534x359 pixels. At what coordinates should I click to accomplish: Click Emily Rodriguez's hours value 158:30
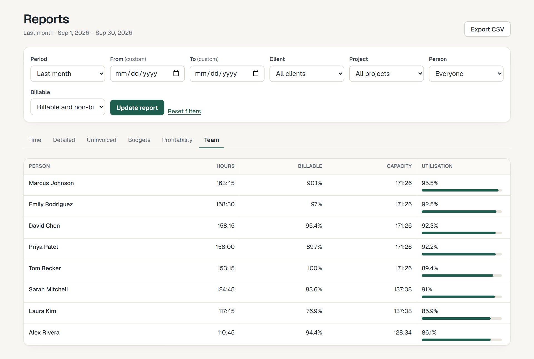(x=225, y=204)
